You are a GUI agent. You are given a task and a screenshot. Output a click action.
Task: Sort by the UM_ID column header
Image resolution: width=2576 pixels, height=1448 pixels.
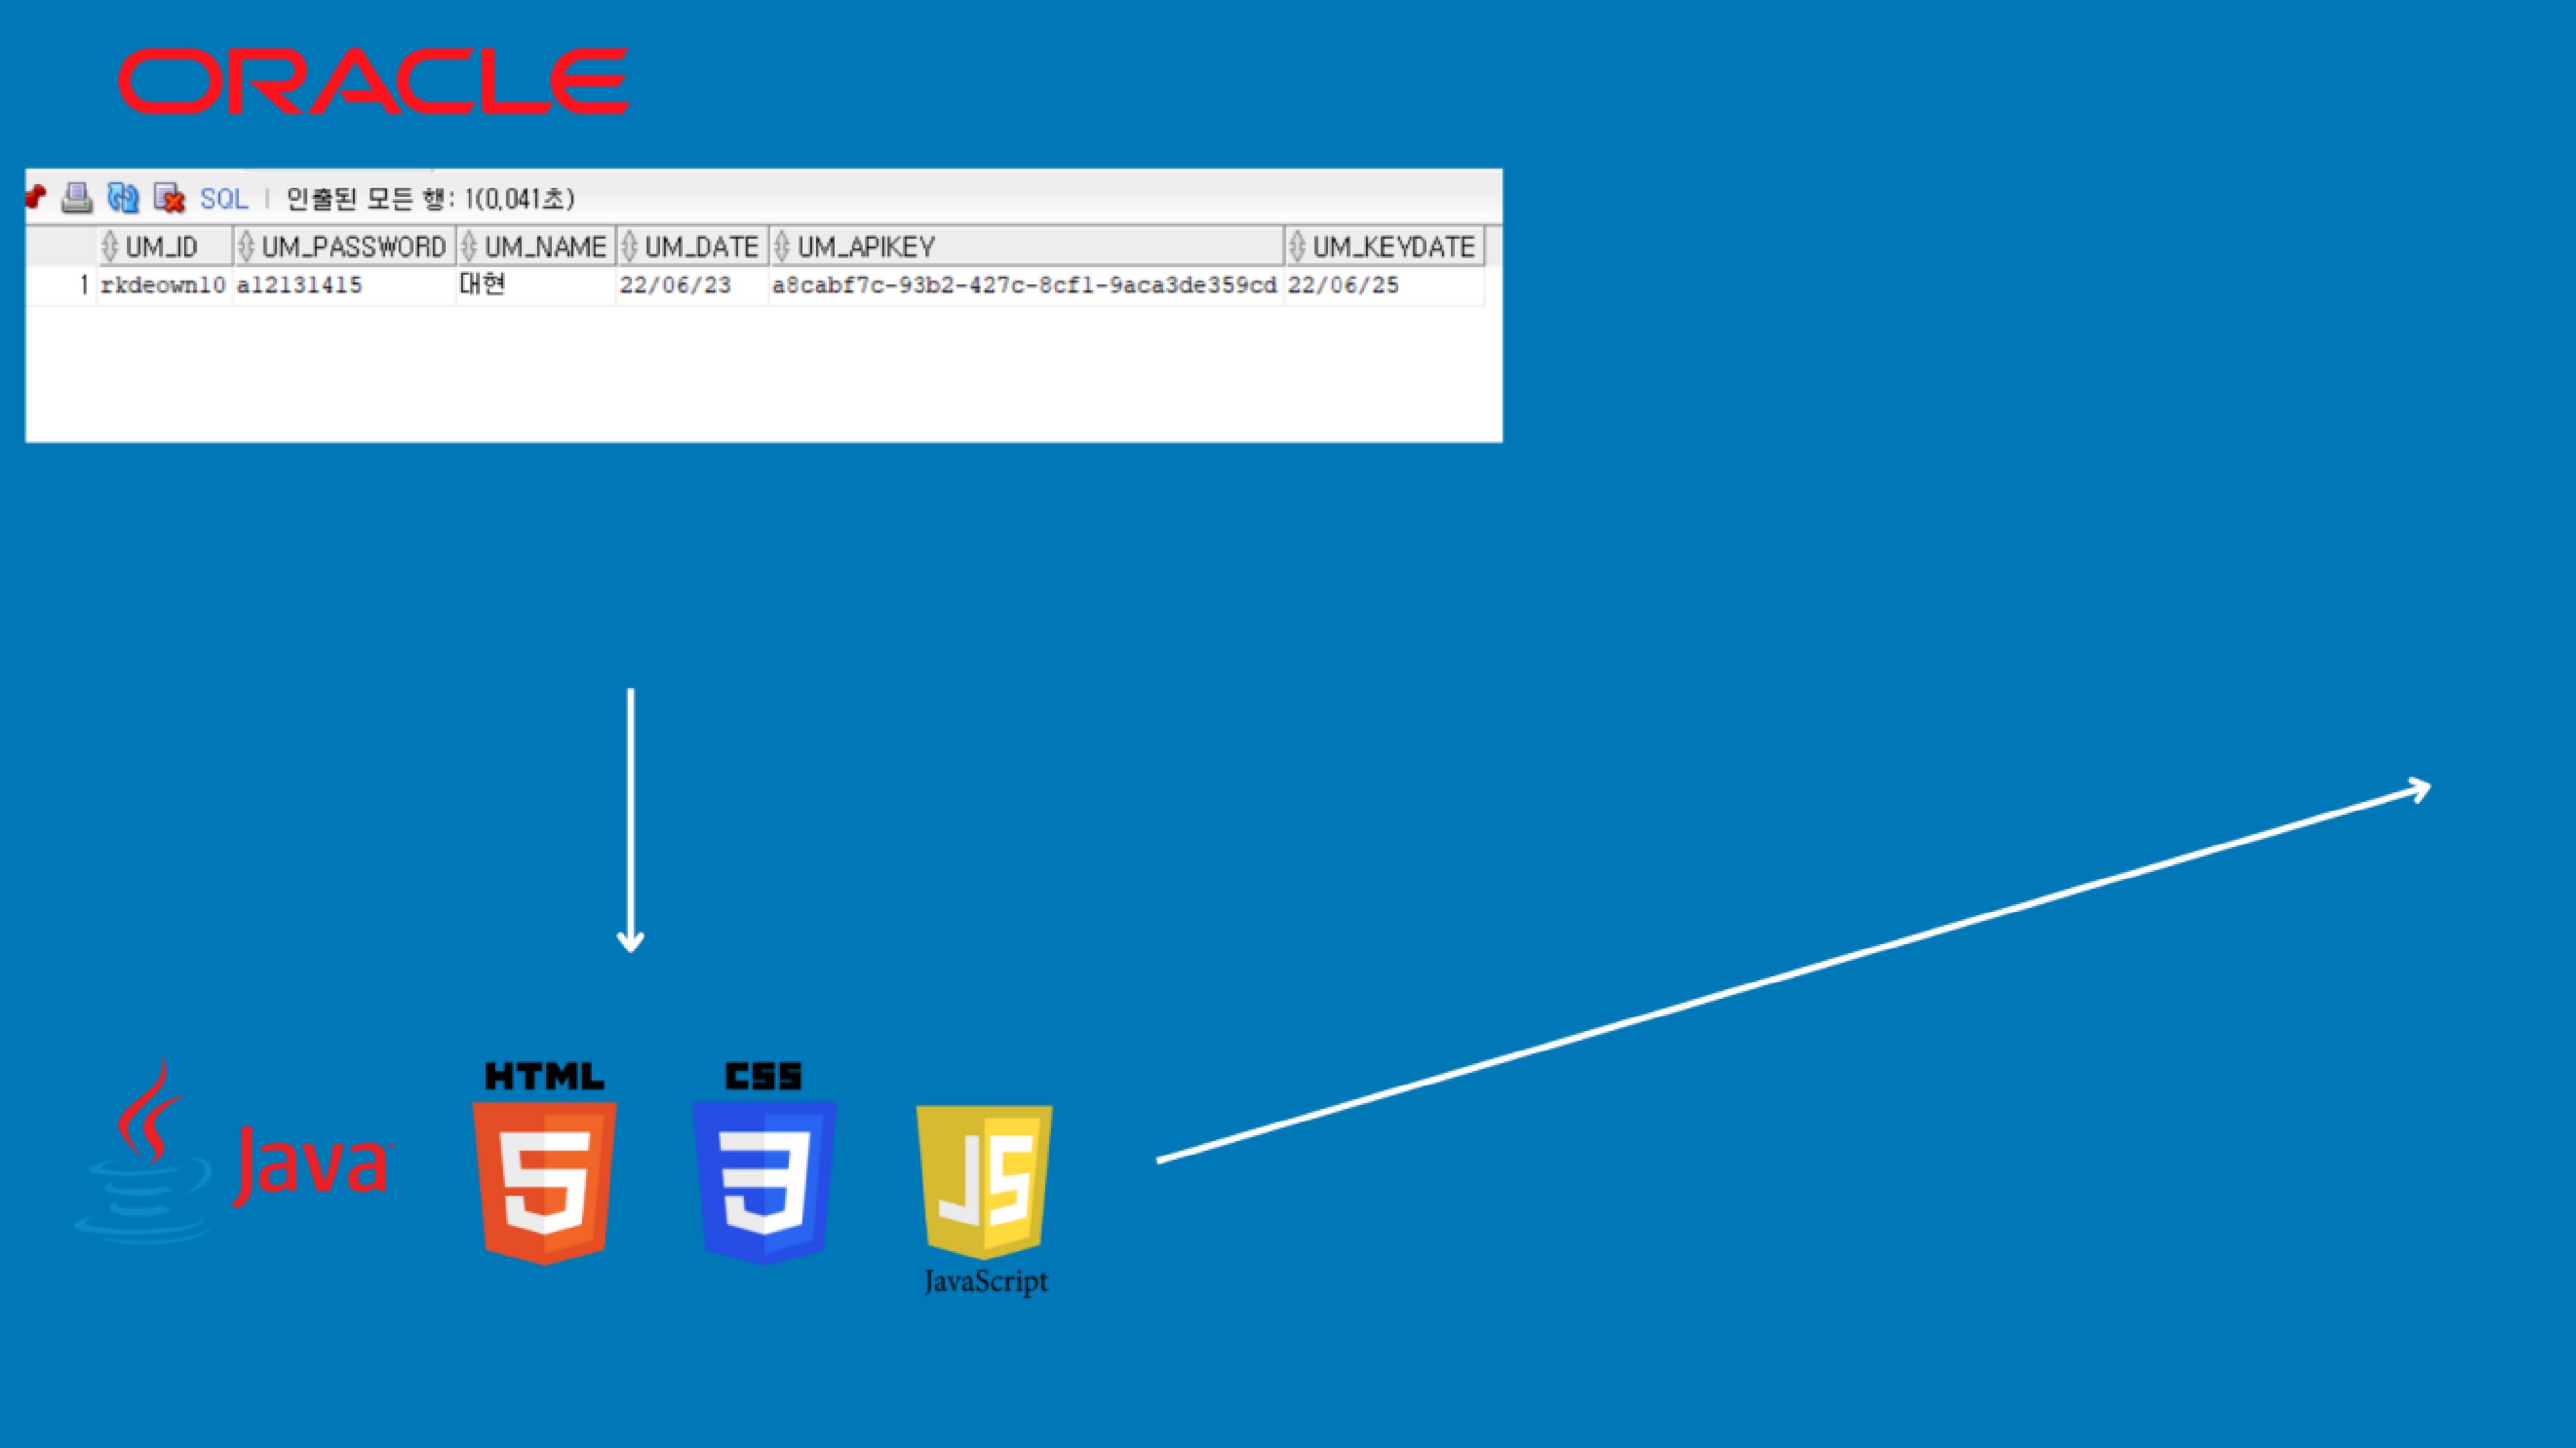pos(161,247)
